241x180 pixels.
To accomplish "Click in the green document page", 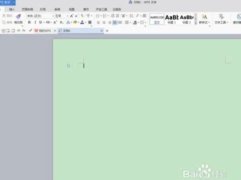I will [147, 109].
